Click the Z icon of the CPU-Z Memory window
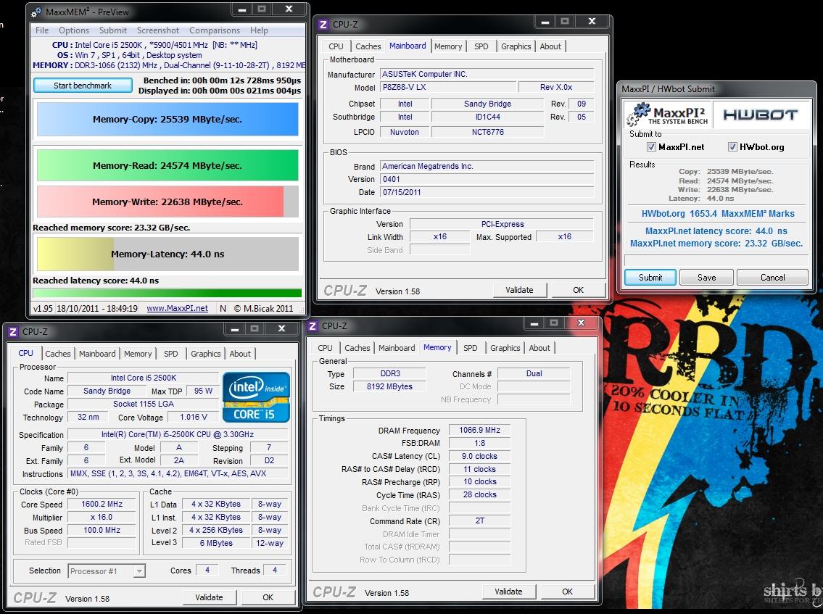The image size is (823, 614). (x=313, y=326)
